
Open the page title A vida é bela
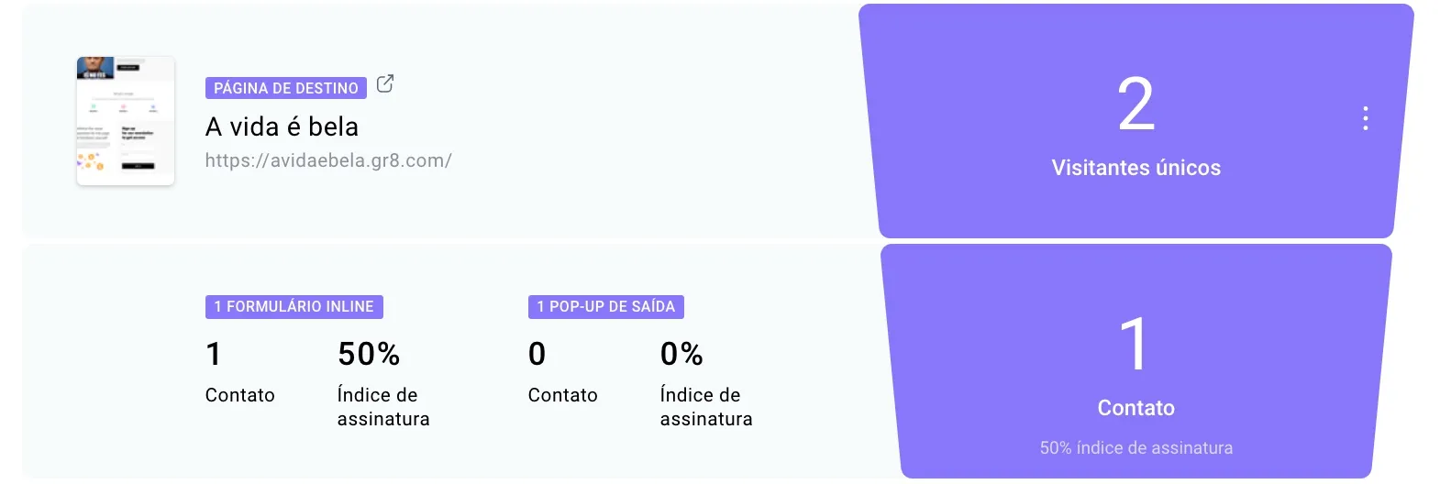(x=282, y=126)
